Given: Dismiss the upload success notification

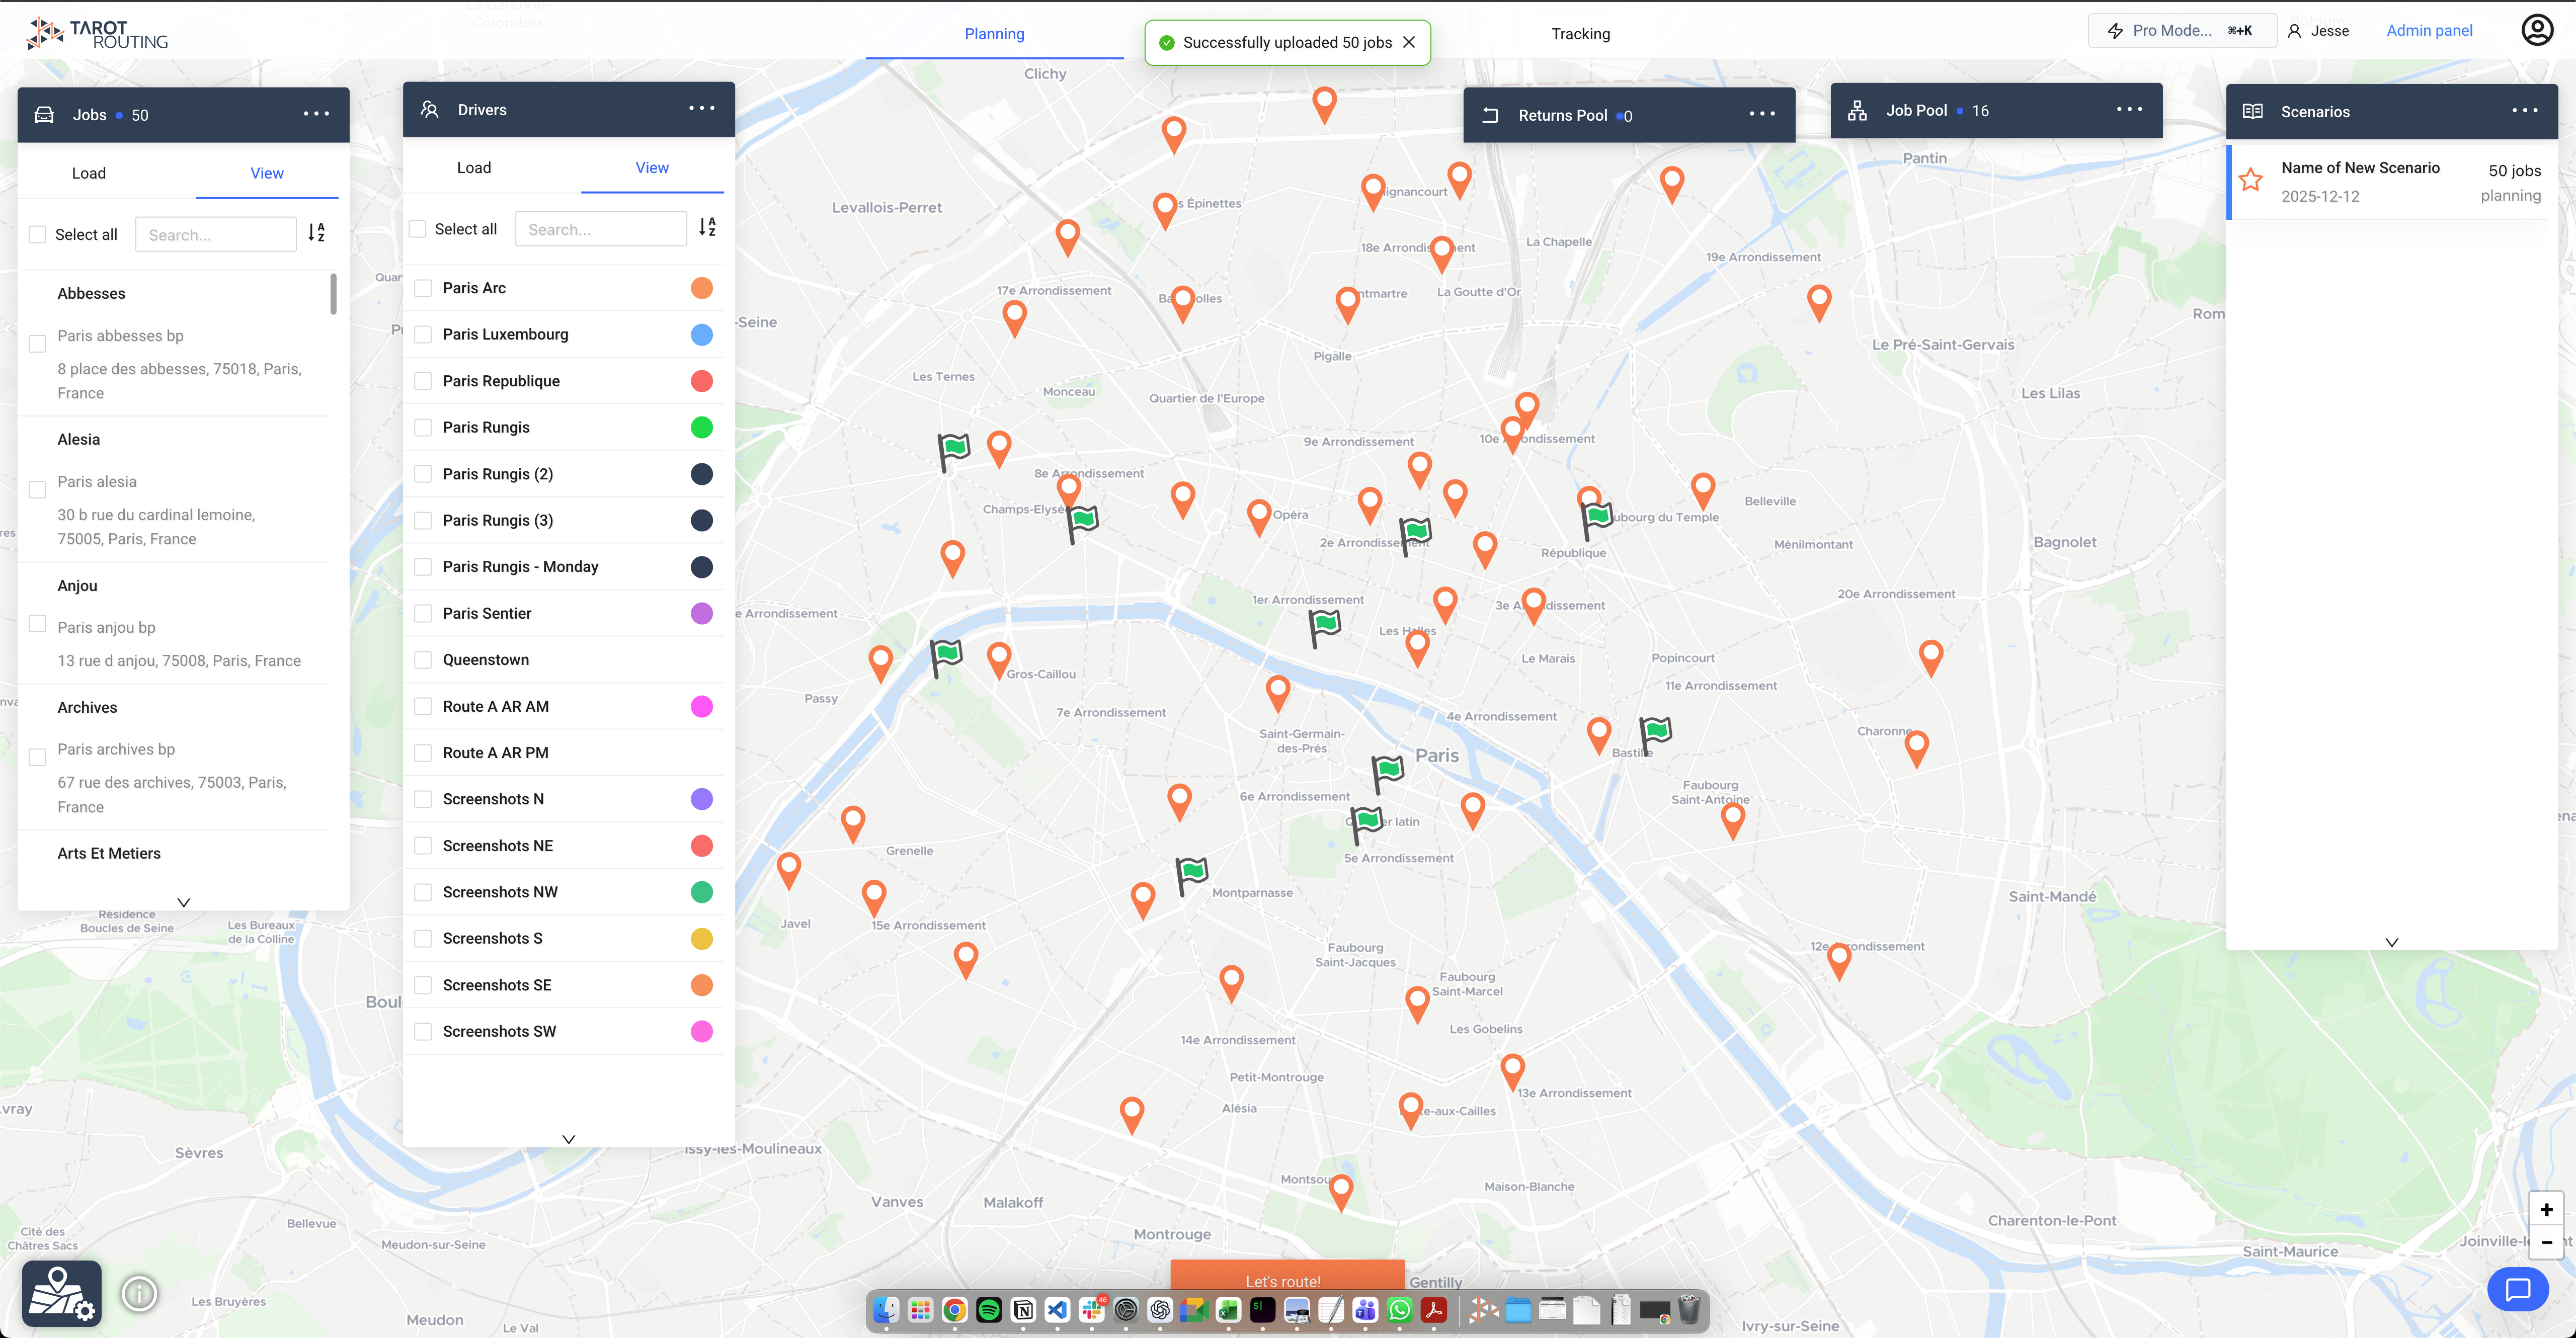Looking at the screenshot, I should pos(1410,42).
